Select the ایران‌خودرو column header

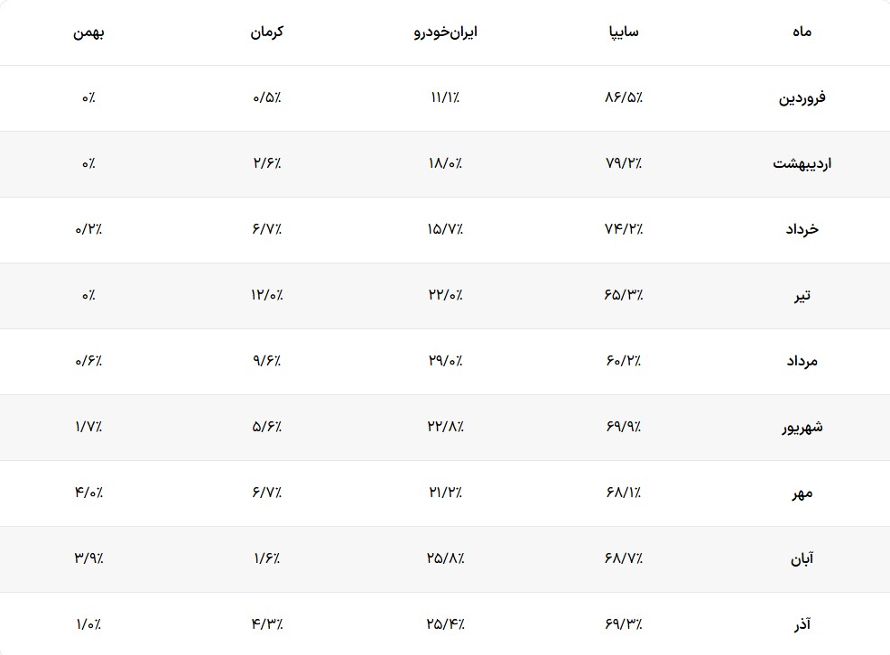click(445, 32)
